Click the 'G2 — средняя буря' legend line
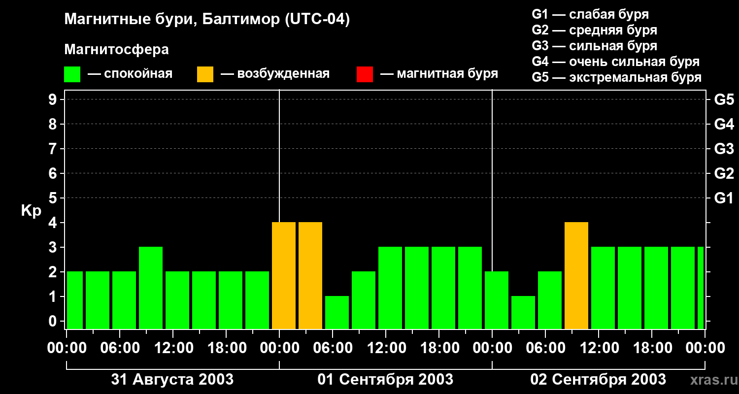The width and height of the screenshot is (739, 394). coord(594,30)
